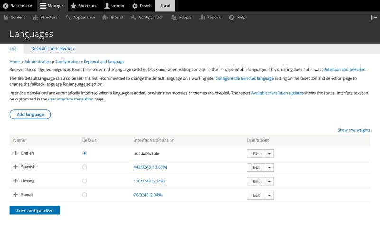The width and height of the screenshot is (380, 237).
Task: Click the Reports bar chart icon
Action: 202,18
